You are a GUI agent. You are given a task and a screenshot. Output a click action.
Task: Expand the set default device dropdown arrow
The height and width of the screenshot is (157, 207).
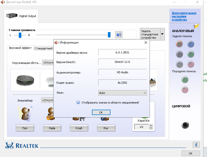tap(162, 34)
